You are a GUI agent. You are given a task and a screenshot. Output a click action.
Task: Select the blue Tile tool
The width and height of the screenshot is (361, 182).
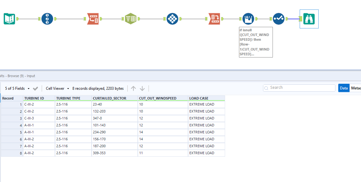tap(172, 19)
